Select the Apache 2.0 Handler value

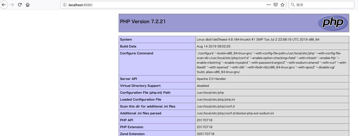[x=211, y=79]
